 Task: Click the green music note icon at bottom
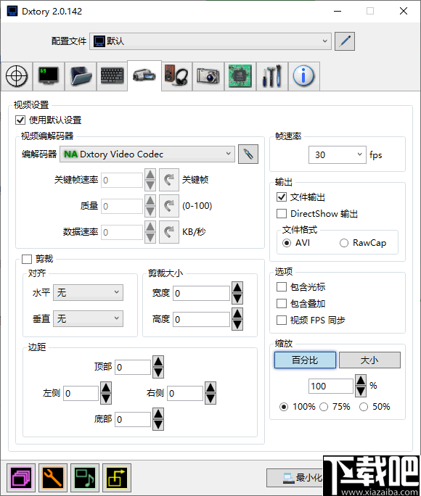point(85,478)
